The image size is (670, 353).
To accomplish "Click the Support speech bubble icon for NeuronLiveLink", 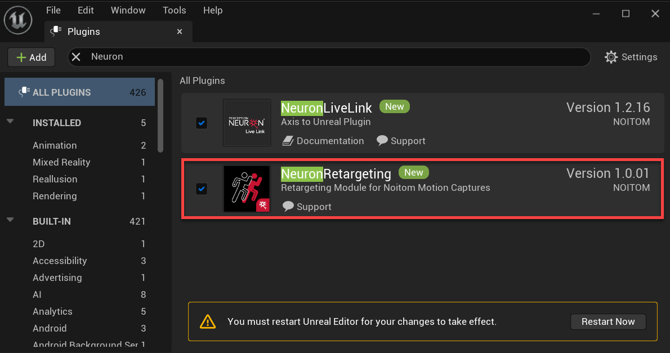I will pos(382,140).
